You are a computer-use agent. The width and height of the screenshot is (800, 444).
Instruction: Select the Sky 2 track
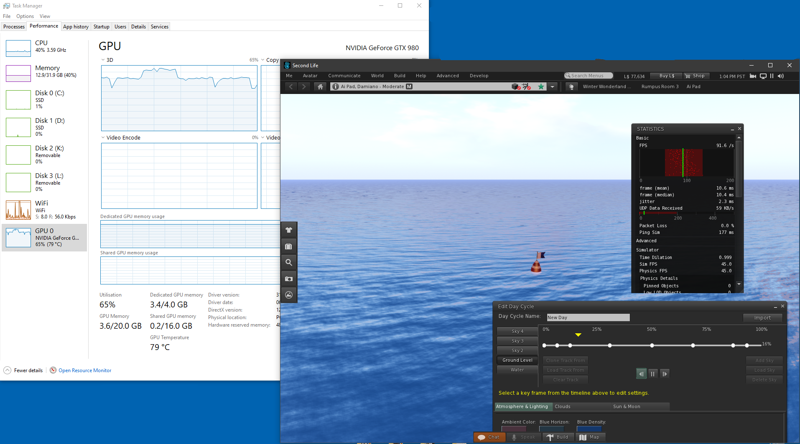click(x=517, y=350)
